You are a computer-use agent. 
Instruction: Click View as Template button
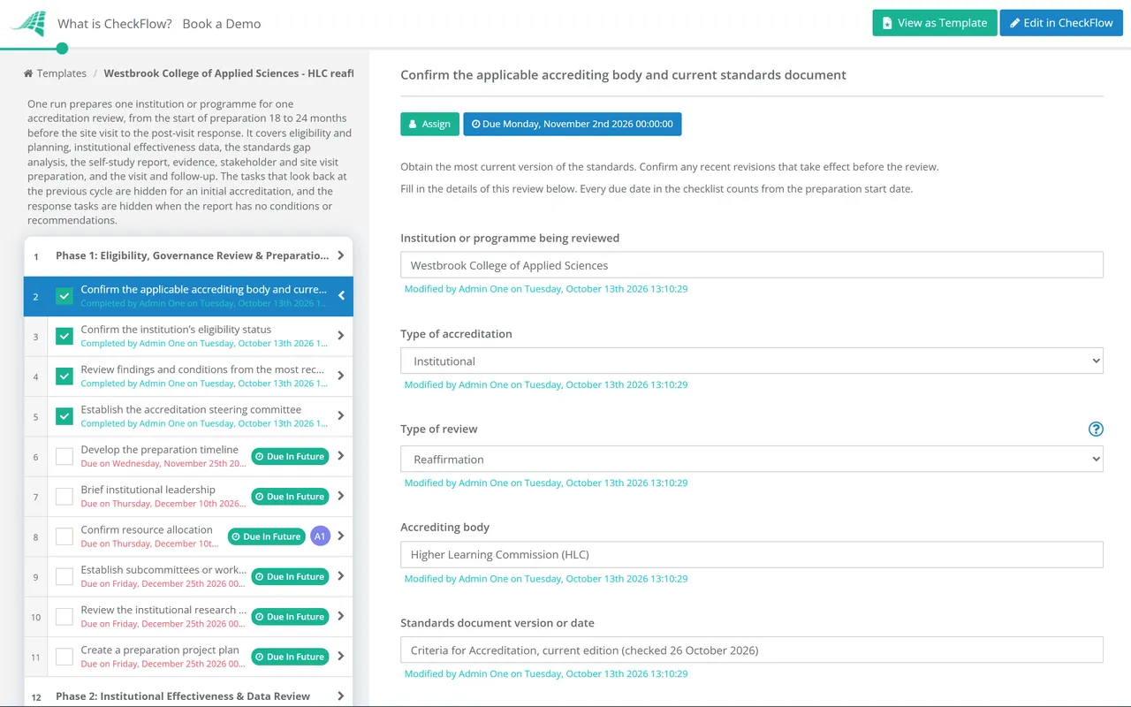pos(935,23)
